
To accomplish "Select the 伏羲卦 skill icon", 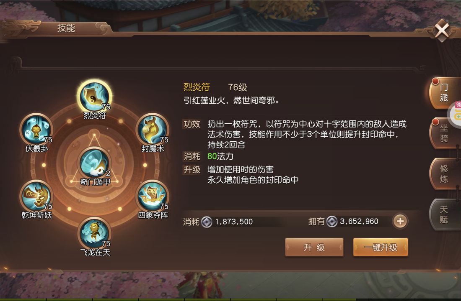I will point(36,130).
